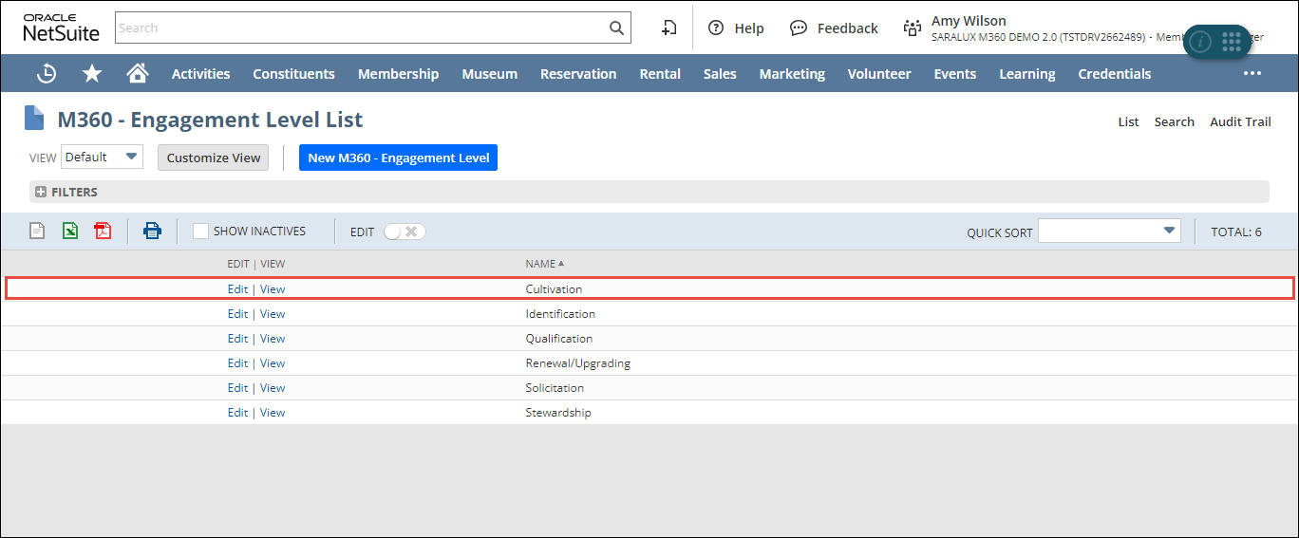Click the Print list icon
Screen dimensions: 1299x538
[x=153, y=231]
